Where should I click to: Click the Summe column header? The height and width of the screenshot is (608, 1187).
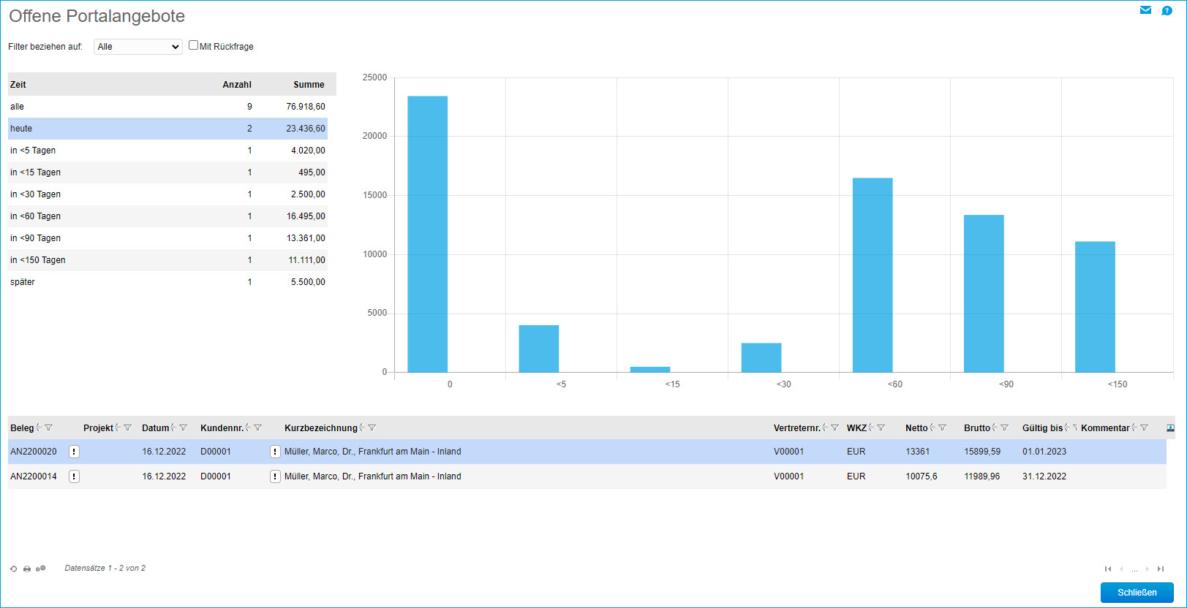click(309, 85)
